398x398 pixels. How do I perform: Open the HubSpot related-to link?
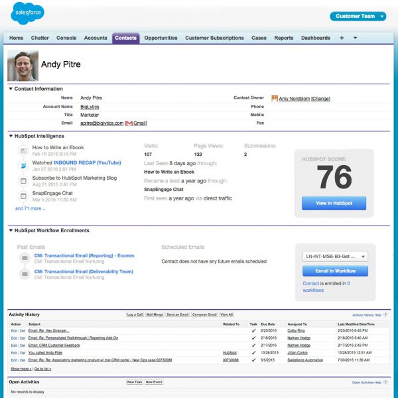230,353
